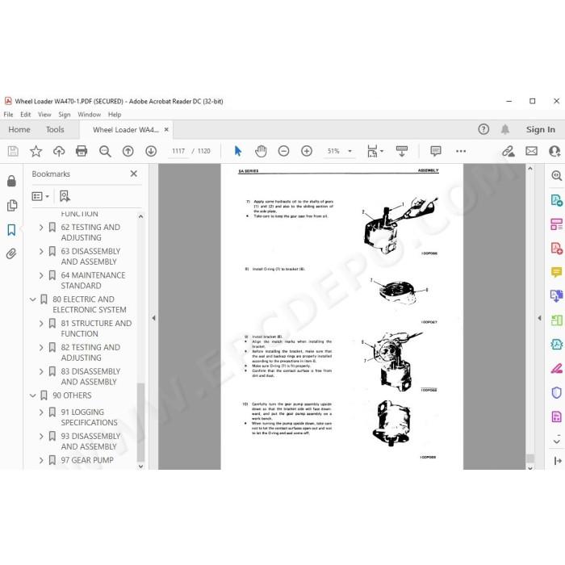Open the search magnifier in right pane

[556, 175]
